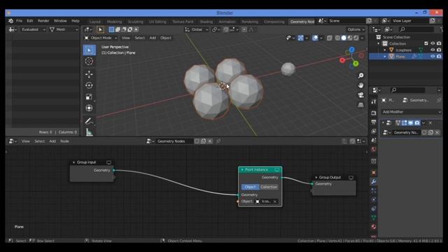Open the Add Modifier dropdown

point(411,112)
